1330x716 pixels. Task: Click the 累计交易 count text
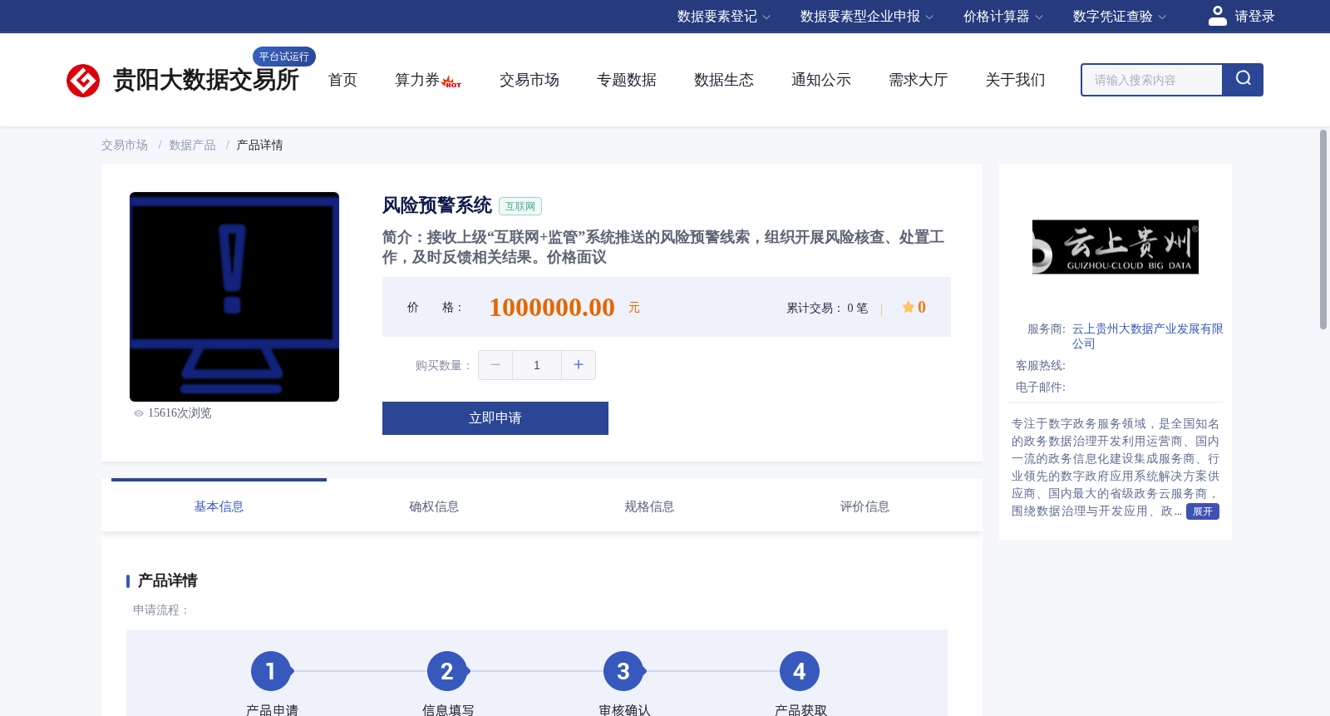pyautogui.click(x=827, y=309)
